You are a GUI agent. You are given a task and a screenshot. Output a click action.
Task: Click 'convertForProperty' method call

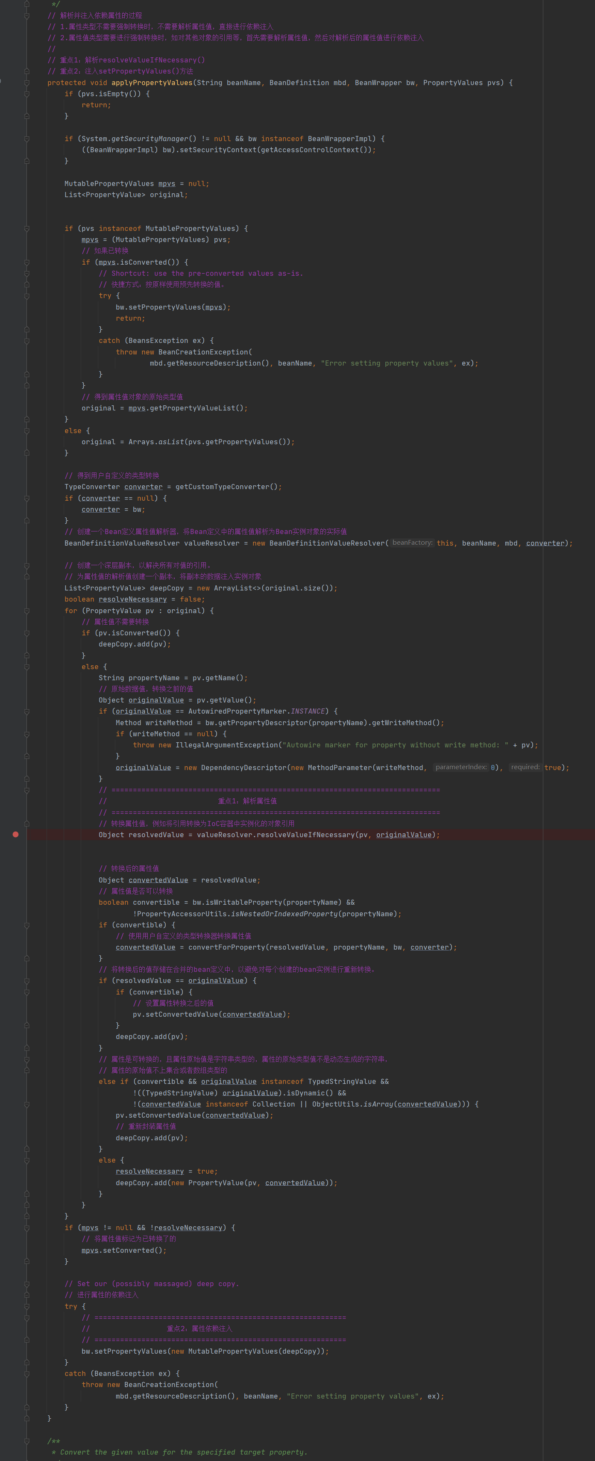click(227, 947)
